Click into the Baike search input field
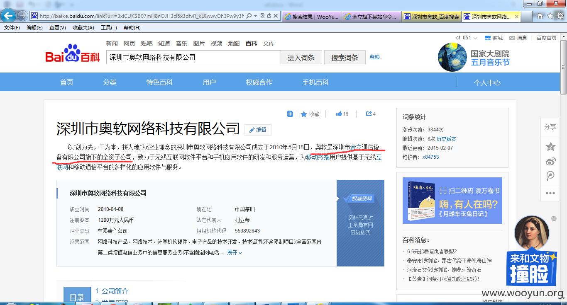This screenshot has height=305, width=567. click(193, 58)
